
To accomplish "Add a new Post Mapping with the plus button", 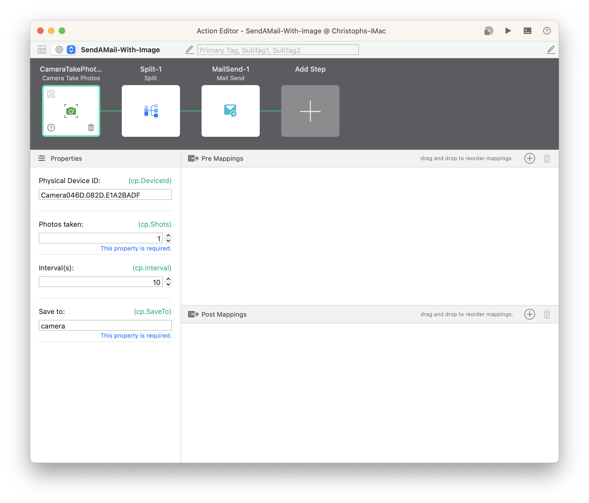I will click(x=529, y=314).
